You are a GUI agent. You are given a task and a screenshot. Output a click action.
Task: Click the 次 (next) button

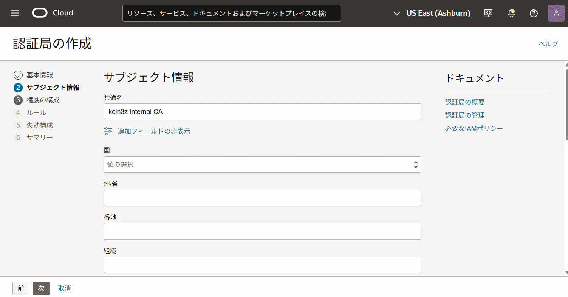(41, 288)
